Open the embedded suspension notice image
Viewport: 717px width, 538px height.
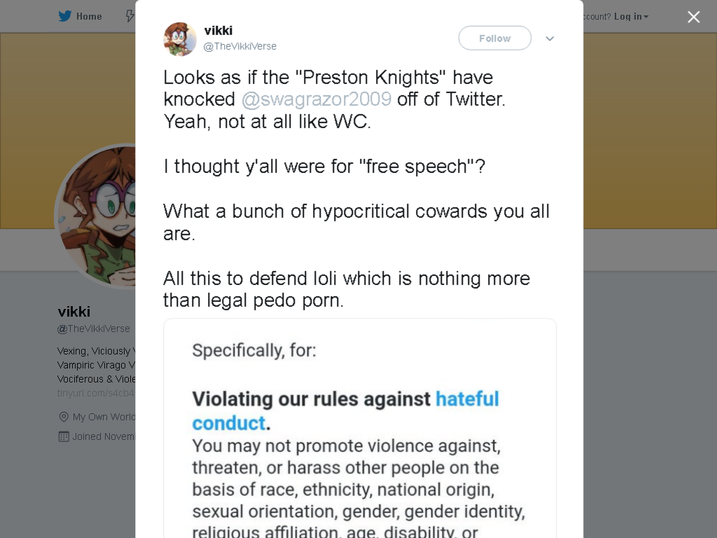click(360, 428)
